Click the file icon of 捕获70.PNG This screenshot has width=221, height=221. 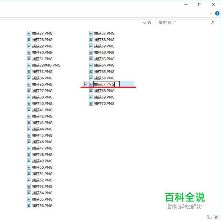tap(91, 103)
